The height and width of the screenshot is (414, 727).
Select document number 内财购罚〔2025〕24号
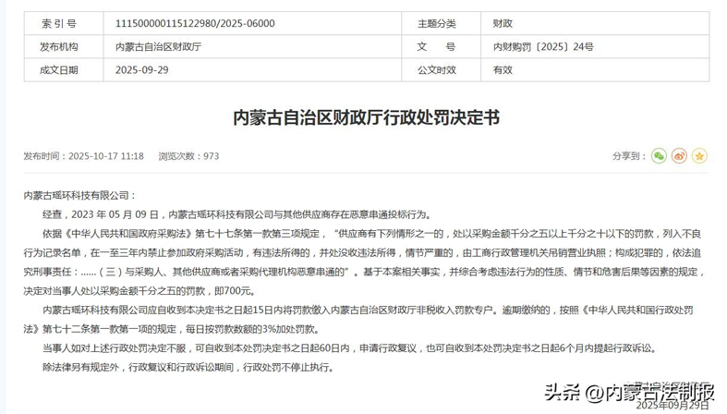543,47
